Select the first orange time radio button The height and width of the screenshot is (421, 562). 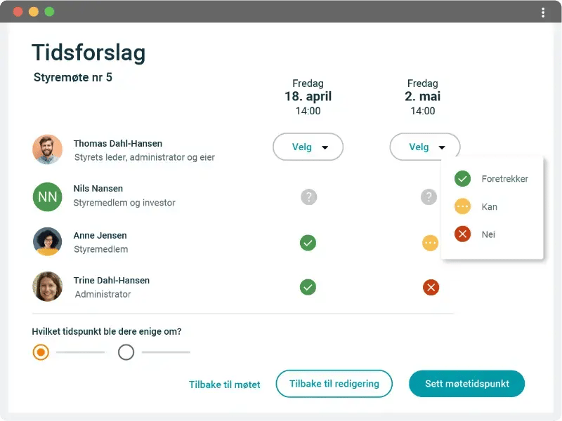(41, 352)
